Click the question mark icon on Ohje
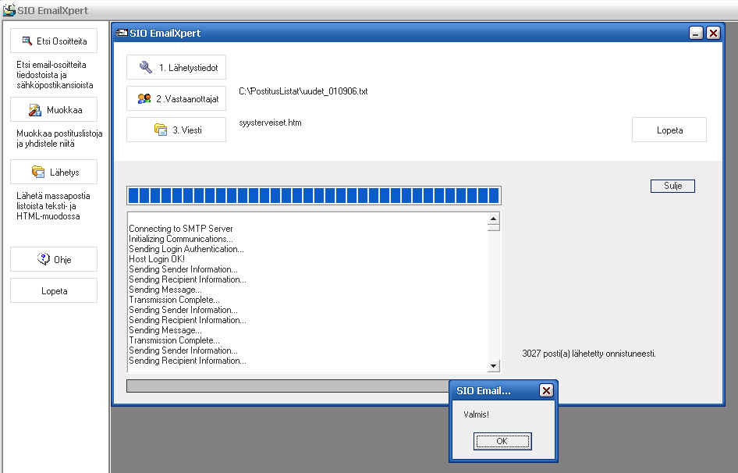Screen dimensions: 738x473 click(x=44, y=259)
